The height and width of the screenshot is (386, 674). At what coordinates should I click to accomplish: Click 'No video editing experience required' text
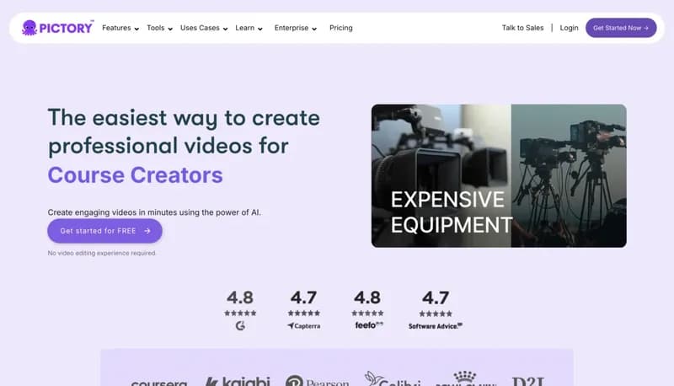point(102,253)
